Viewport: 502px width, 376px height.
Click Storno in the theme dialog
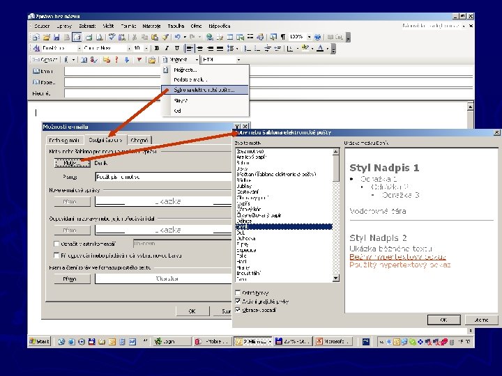click(x=482, y=320)
